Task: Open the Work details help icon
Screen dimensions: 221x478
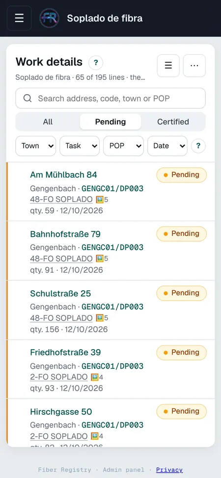Action: (96, 63)
